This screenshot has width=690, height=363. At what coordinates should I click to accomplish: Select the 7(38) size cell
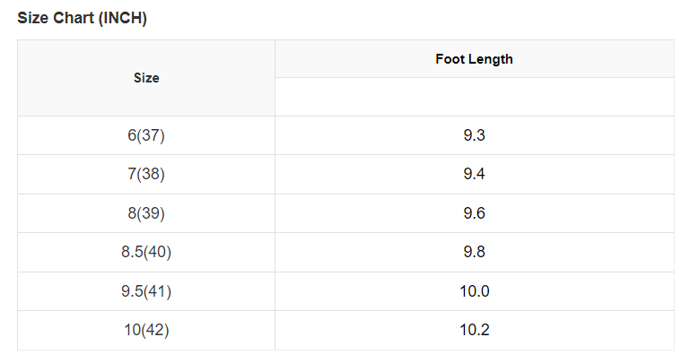(x=146, y=174)
